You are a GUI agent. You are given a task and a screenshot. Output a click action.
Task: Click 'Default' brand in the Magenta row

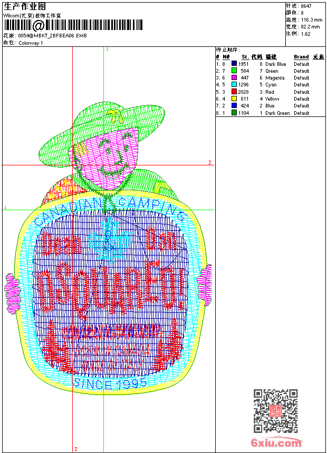pyautogui.click(x=302, y=78)
